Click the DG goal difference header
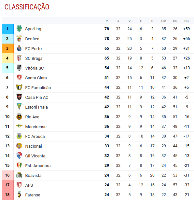 tap(187, 21)
